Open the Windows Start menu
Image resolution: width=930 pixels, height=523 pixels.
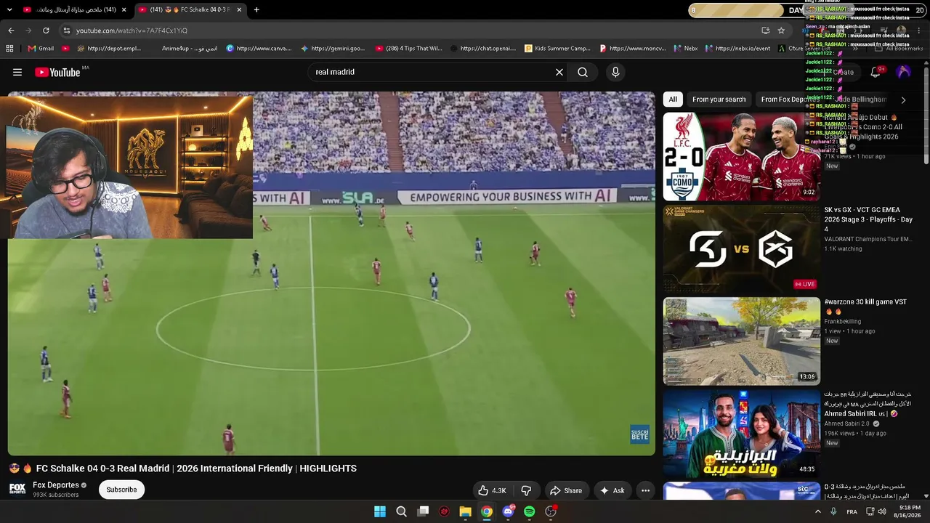380,511
